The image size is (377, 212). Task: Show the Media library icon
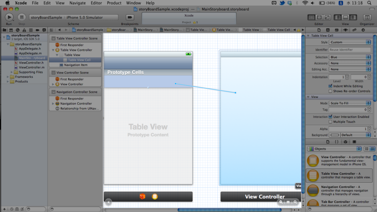coord(354,142)
